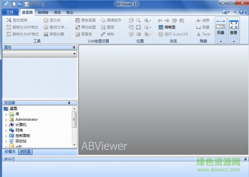Toggle 黑色背景 black background option

pyautogui.click(x=85, y=20)
